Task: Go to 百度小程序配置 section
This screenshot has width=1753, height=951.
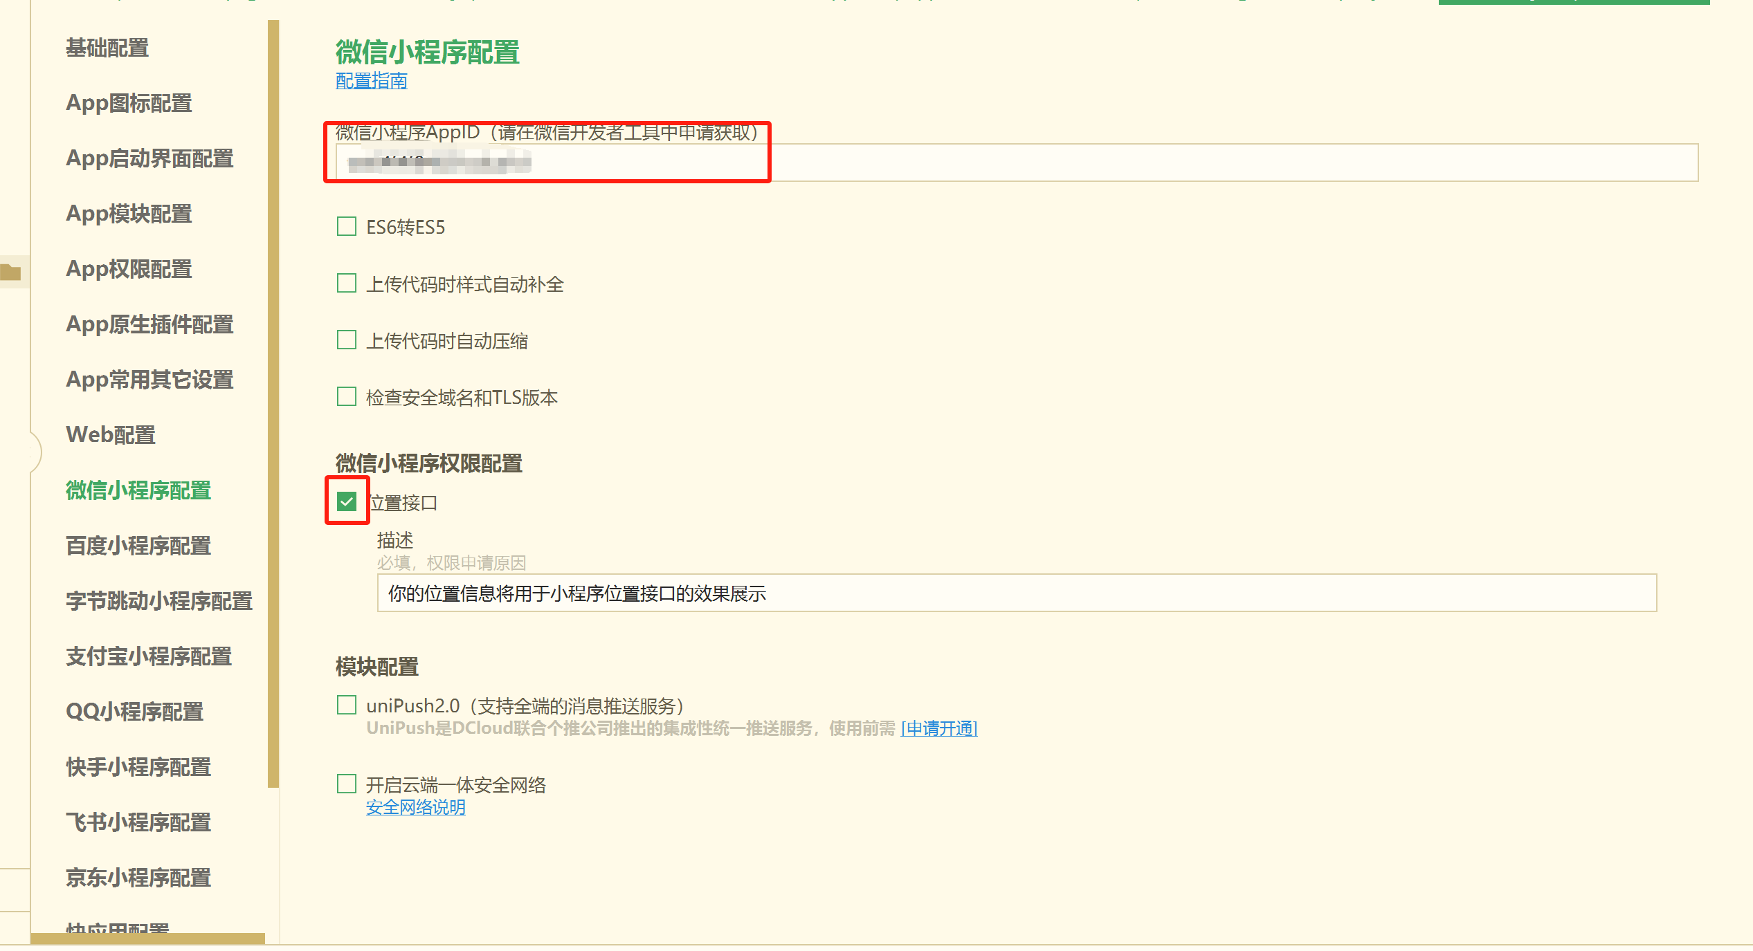Action: tap(138, 546)
